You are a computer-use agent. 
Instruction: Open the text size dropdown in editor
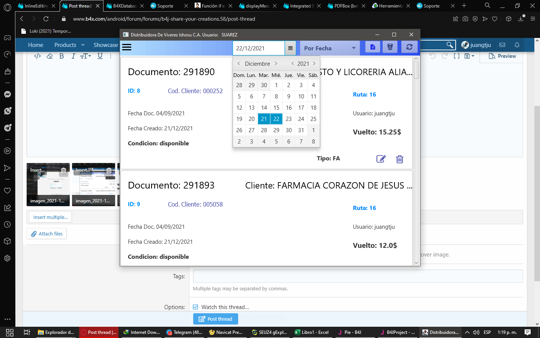click(85, 56)
